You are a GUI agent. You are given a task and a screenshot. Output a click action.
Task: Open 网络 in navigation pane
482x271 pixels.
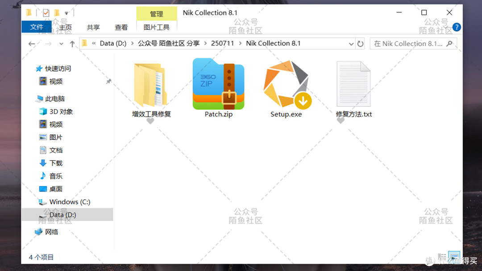click(x=46, y=232)
